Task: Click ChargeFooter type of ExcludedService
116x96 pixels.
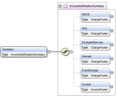Action: point(99,47)
